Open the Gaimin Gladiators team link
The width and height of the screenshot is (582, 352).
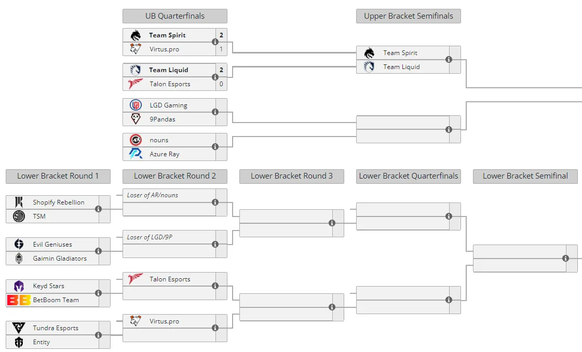point(60,259)
